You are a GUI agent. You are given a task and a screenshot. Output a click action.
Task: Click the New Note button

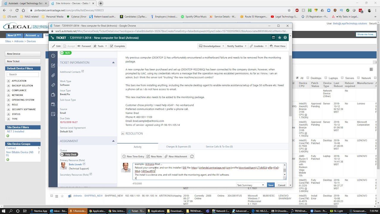[x=154, y=156]
